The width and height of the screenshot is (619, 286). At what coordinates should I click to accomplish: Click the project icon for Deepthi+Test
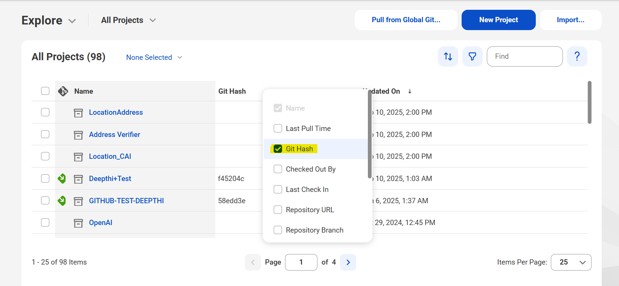point(78,179)
